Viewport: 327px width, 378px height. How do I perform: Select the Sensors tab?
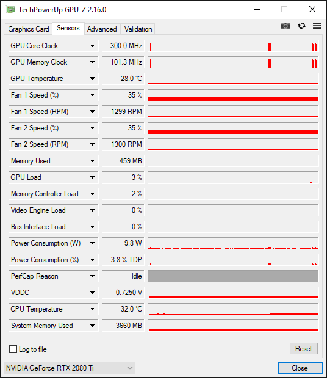[x=68, y=28]
